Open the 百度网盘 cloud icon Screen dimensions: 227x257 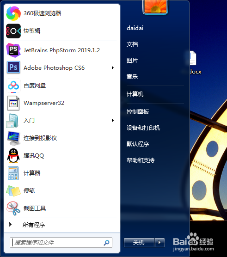tap(13, 86)
